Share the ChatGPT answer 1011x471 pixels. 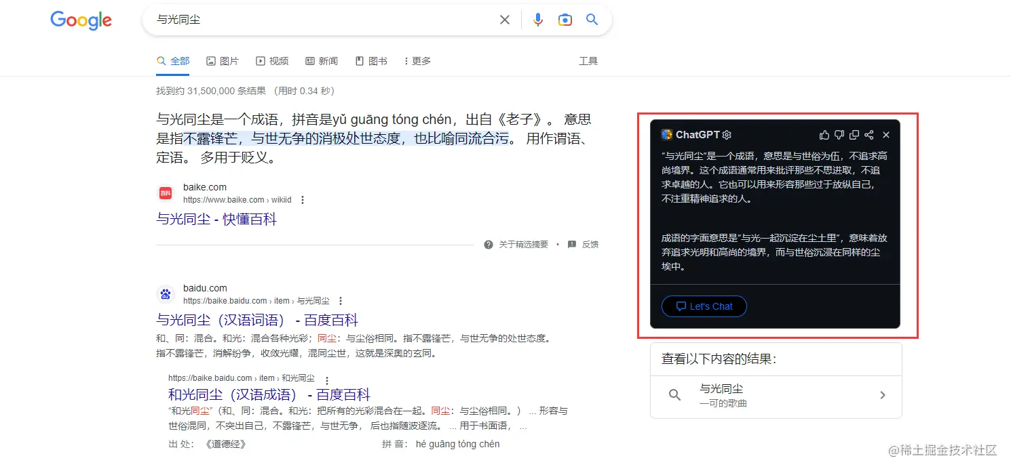coord(869,135)
